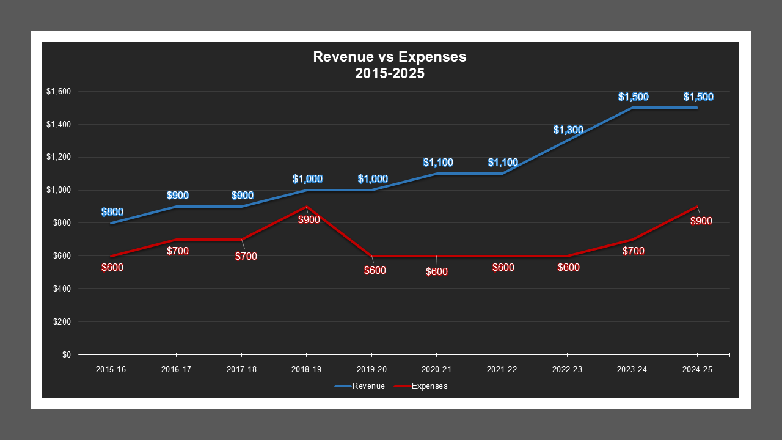The height and width of the screenshot is (440, 782).
Task: Select the chart title Revenue vs Expenses
Action: pos(389,57)
